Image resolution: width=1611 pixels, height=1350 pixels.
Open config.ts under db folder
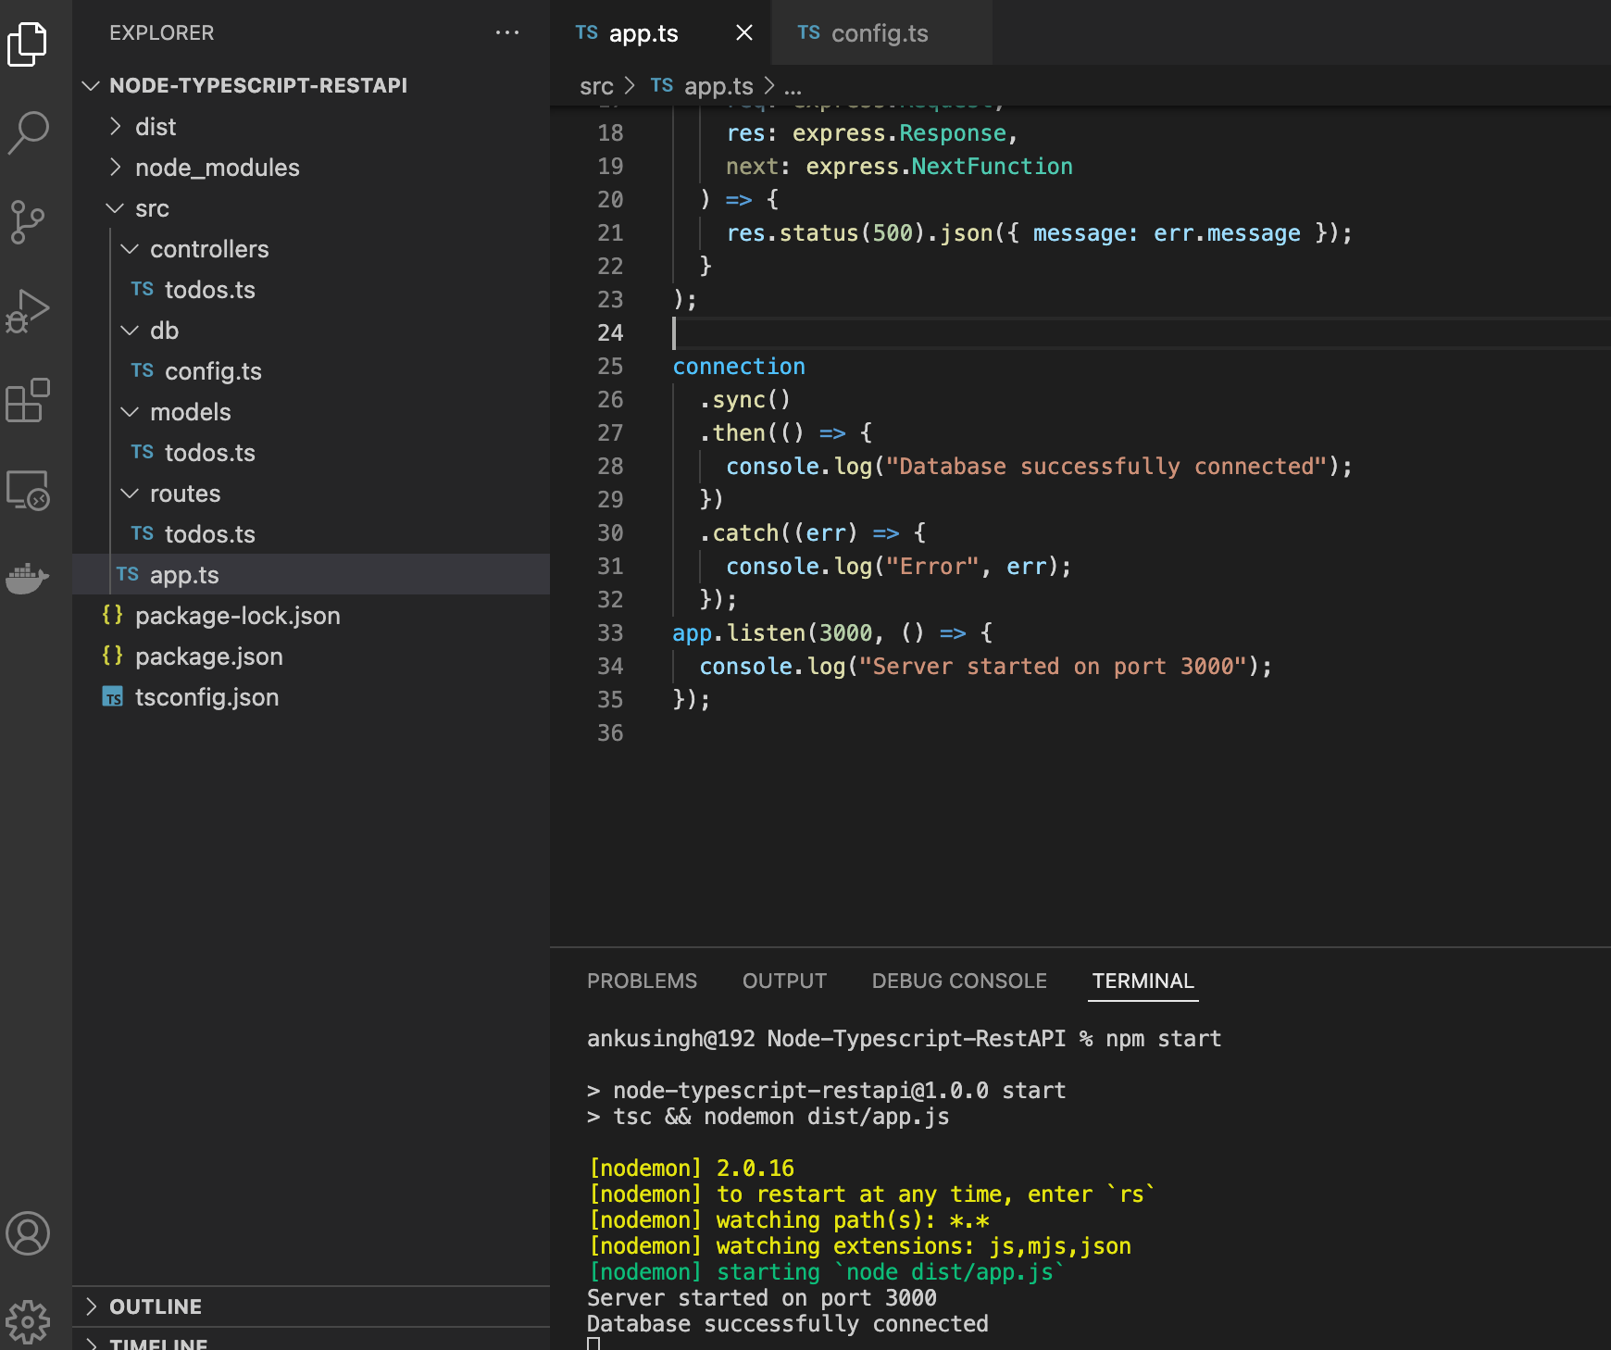point(311,370)
